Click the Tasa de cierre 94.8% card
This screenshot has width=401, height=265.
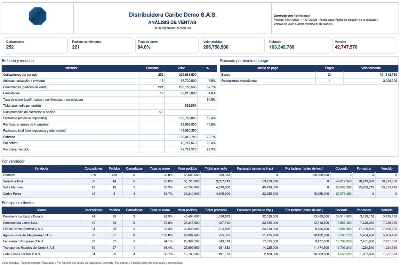coord(167,45)
